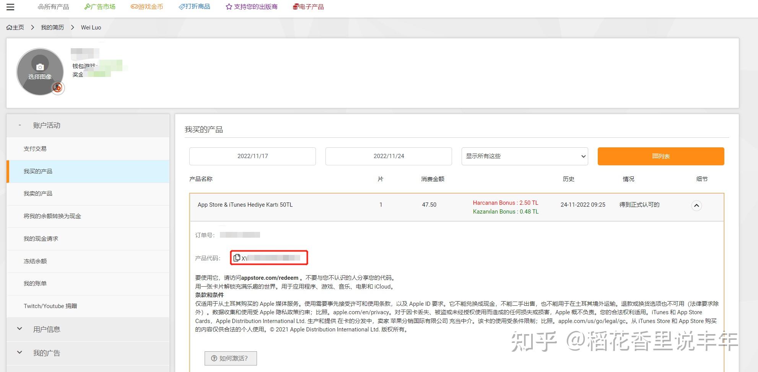Open 将我的余额转换为现金 in sidebar
This screenshot has width=758, height=372.
click(88, 216)
